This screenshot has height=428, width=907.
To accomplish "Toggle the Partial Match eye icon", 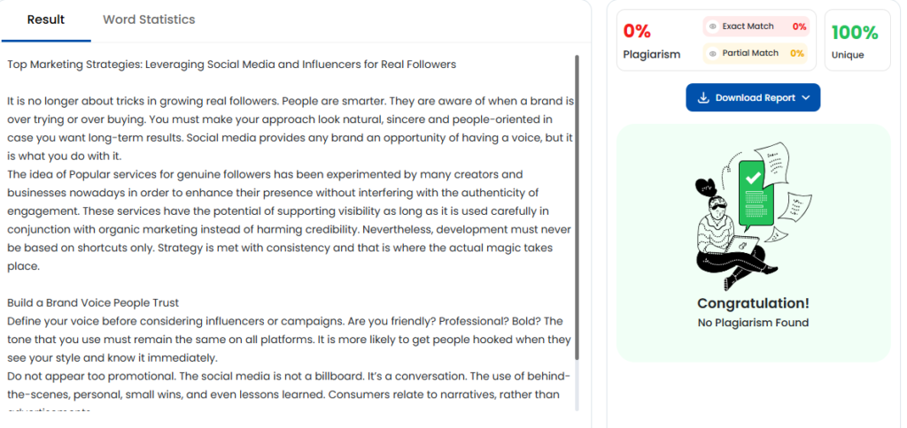I will click(712, 53).
